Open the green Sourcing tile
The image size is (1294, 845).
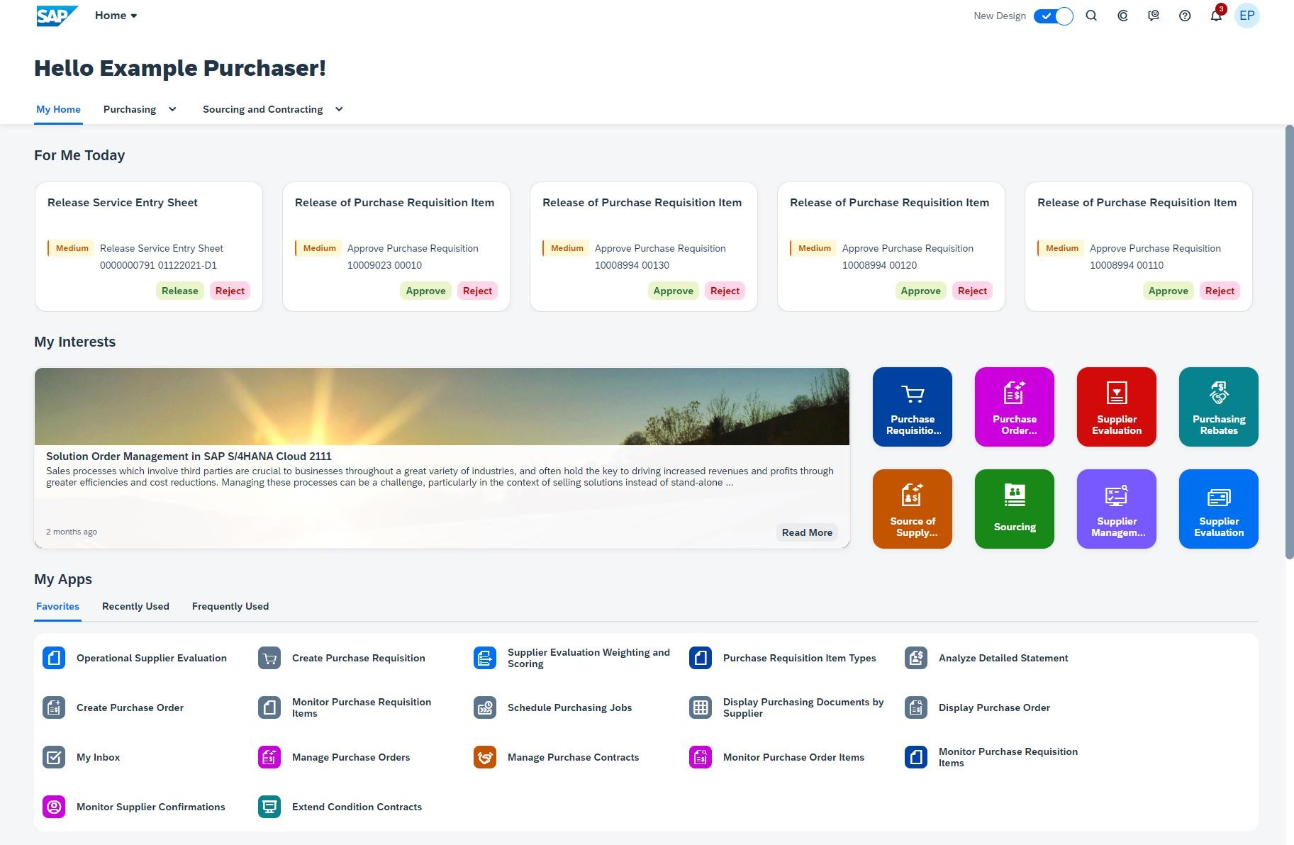[x=1015, y=509]
